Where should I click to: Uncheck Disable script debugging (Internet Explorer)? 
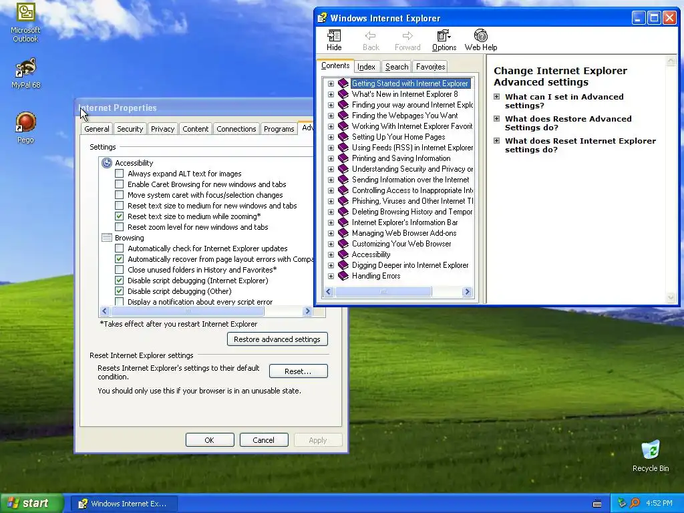pos(119,280)
